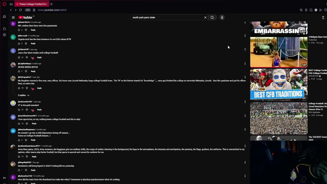Expand the '2 replies' thread

[x=24, y=95]
